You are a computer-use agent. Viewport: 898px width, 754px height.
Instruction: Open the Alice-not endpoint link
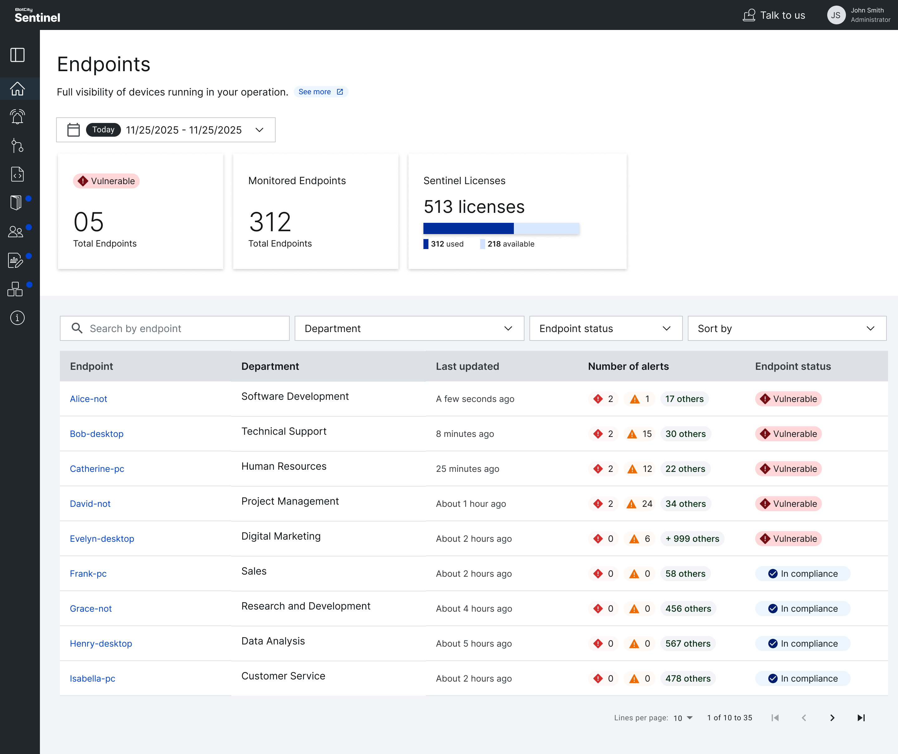tap(88, 399)
